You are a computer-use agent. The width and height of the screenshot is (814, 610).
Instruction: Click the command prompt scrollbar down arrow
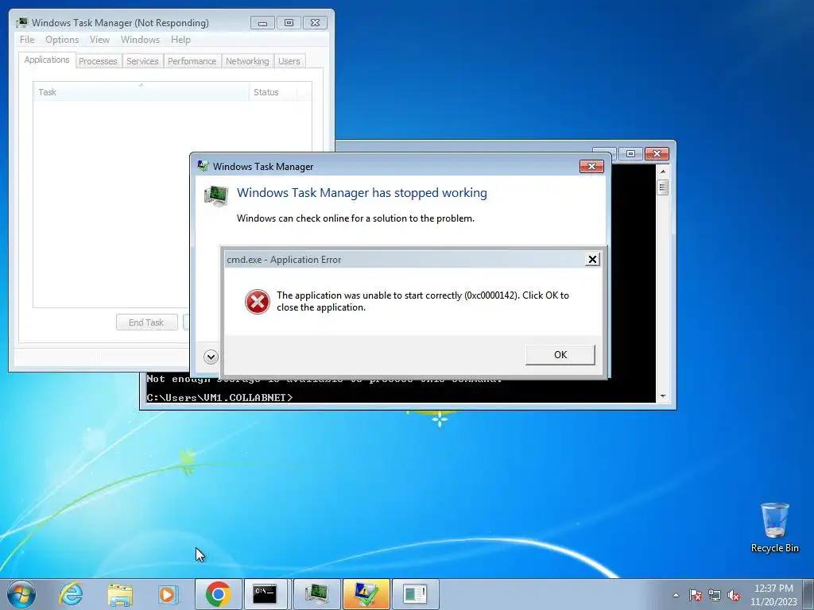662,396
